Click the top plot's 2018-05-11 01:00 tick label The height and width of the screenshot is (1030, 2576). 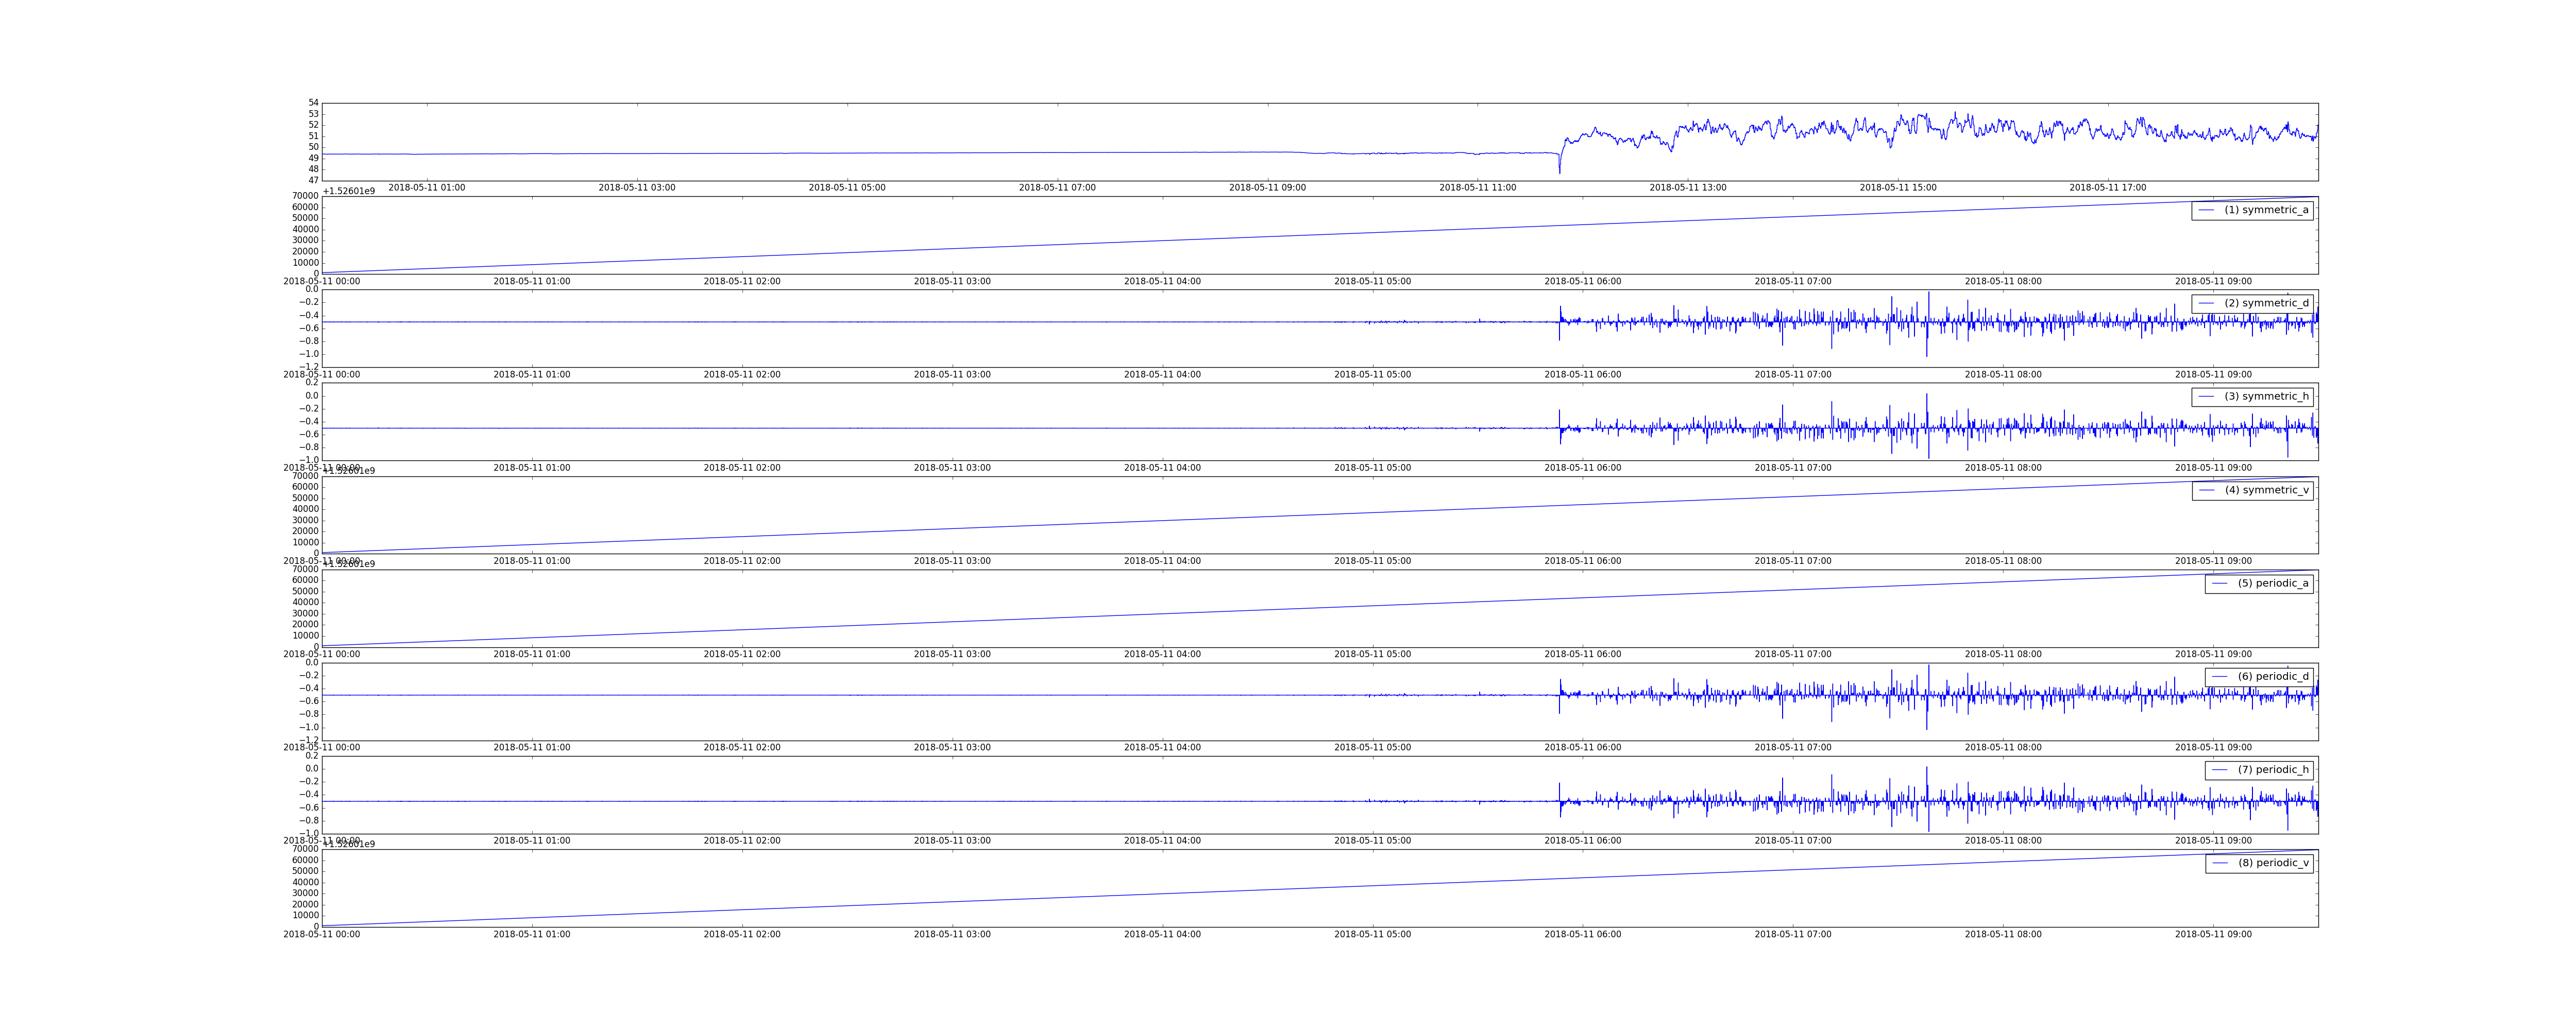(426, 187)
